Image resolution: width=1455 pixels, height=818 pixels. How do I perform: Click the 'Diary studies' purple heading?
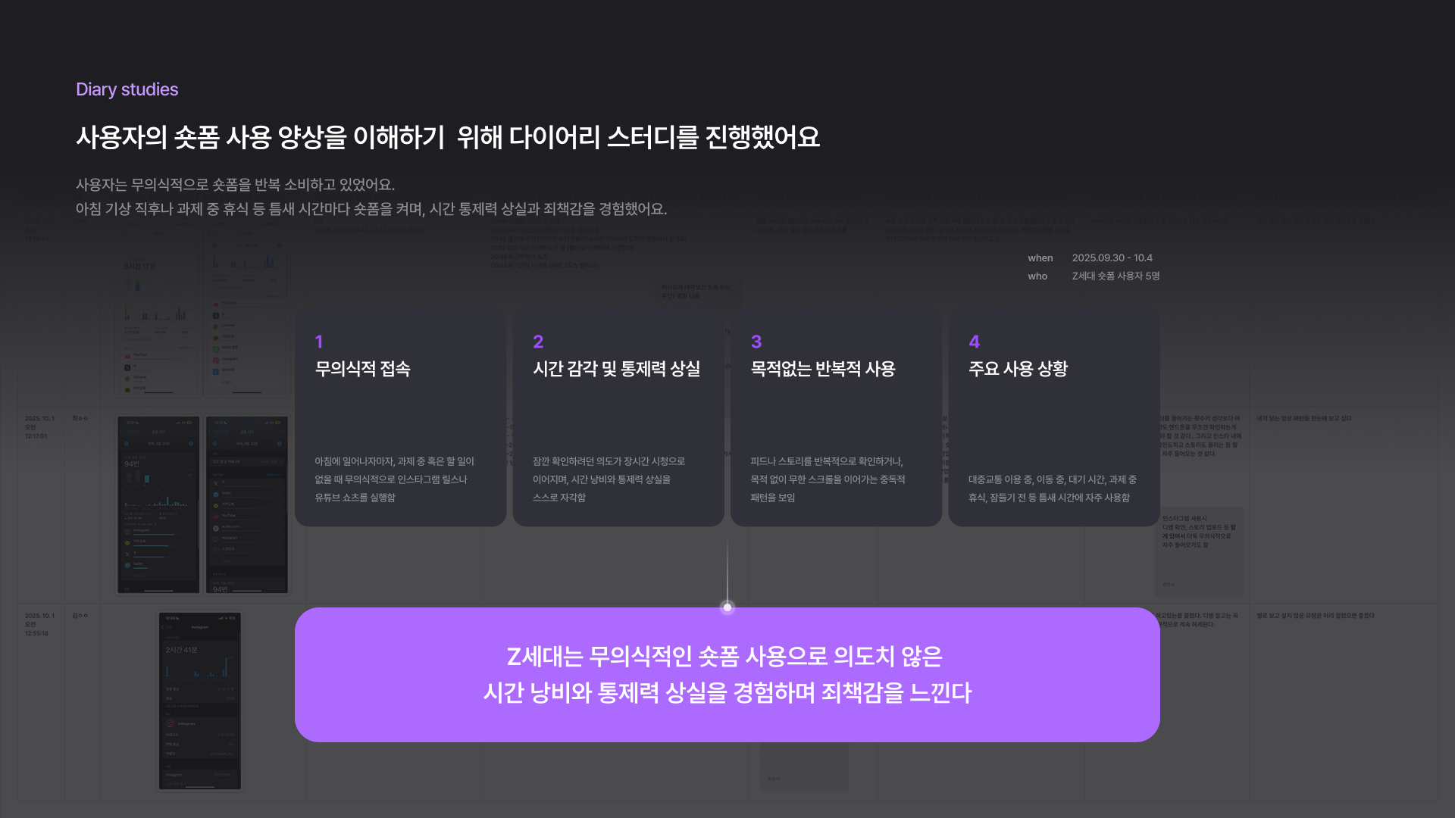click(x=127, y=89)
